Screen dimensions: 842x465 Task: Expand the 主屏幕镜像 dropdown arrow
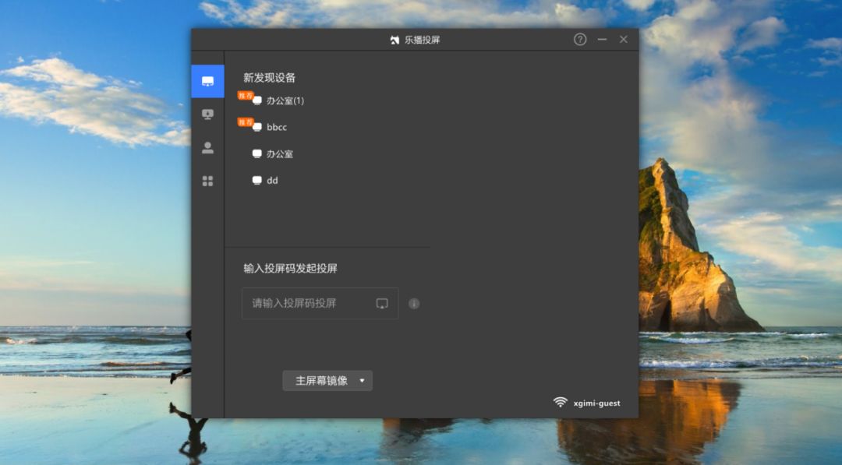[x=362, y=381]
